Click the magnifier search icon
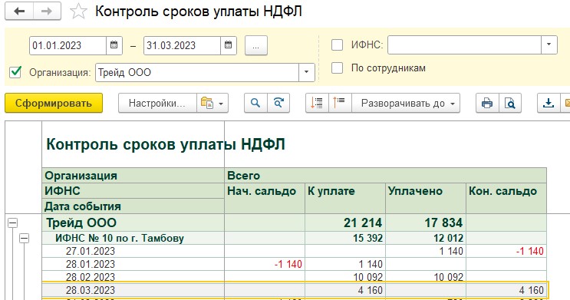This screenshot has height=300, width=570. [x=255, y=104]
